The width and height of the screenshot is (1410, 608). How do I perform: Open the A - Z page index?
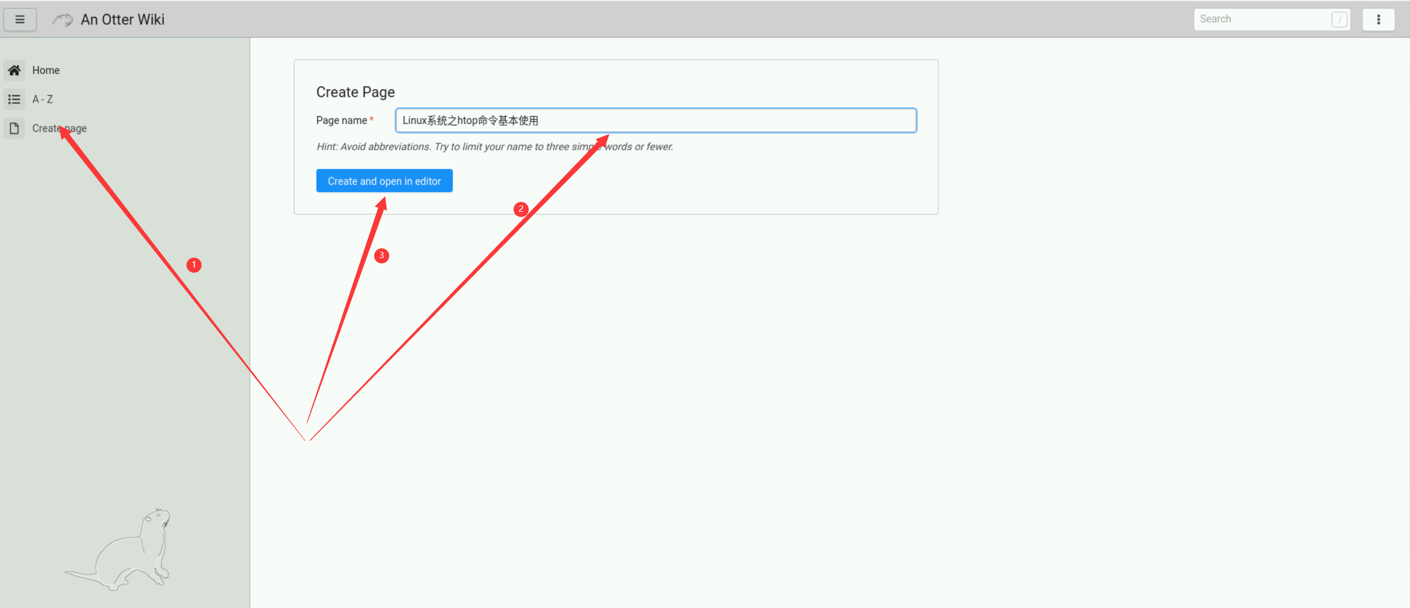click(x=42, y=99)
